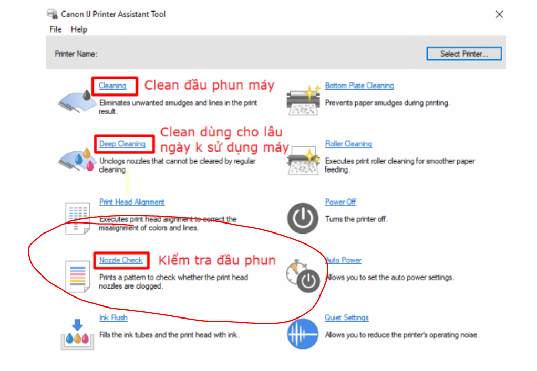Click the Quiet Settings sound wave icon
This screenshot has width=537, height=371.
point(303,334)
